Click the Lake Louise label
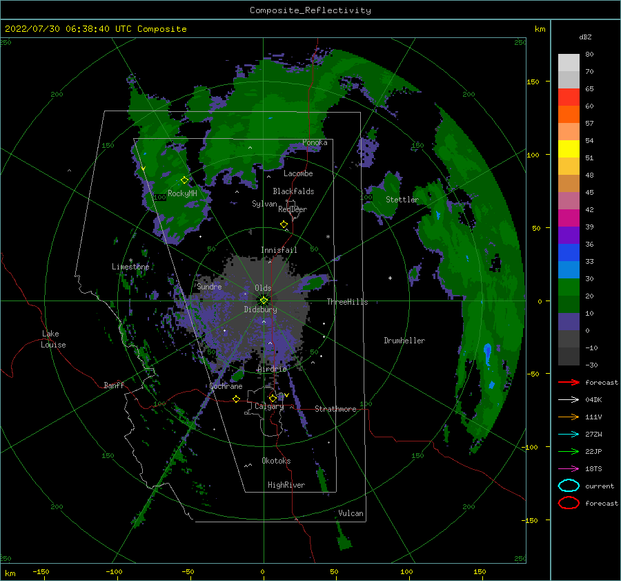Viewport: 621px width, 581px height. point(53,339)
